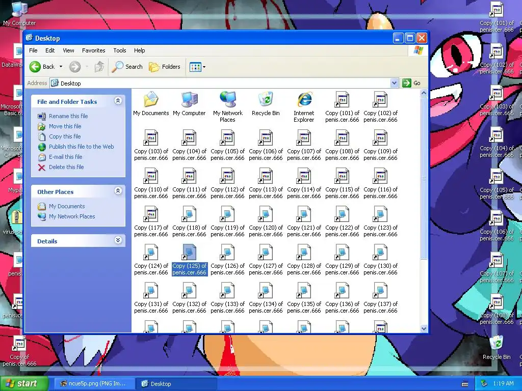This screenshot has height=391, width=522.
Task: Open the Back button history dropdown arrow
Action: coord(61,67)
